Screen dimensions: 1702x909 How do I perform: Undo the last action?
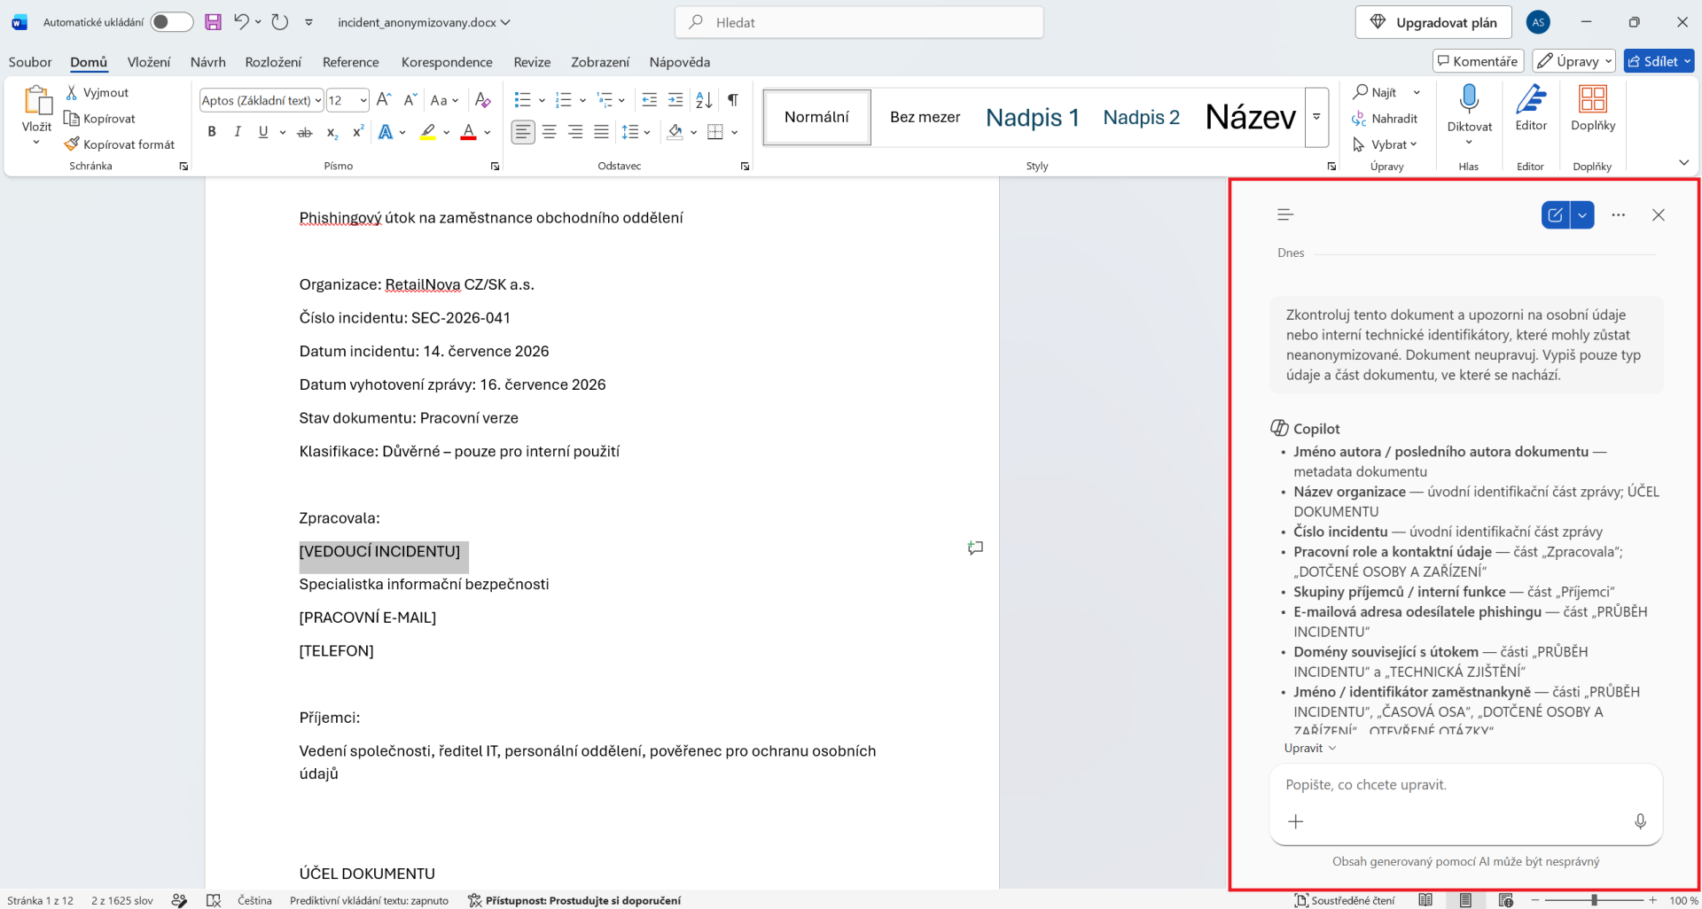click(240, 22)
